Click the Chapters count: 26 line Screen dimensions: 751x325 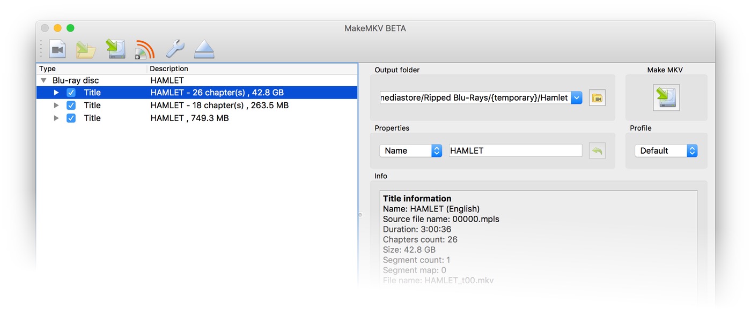tap(420, 239)
